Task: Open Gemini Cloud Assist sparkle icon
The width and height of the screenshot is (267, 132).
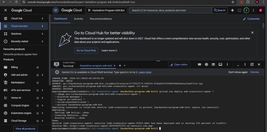Action: 233,10
